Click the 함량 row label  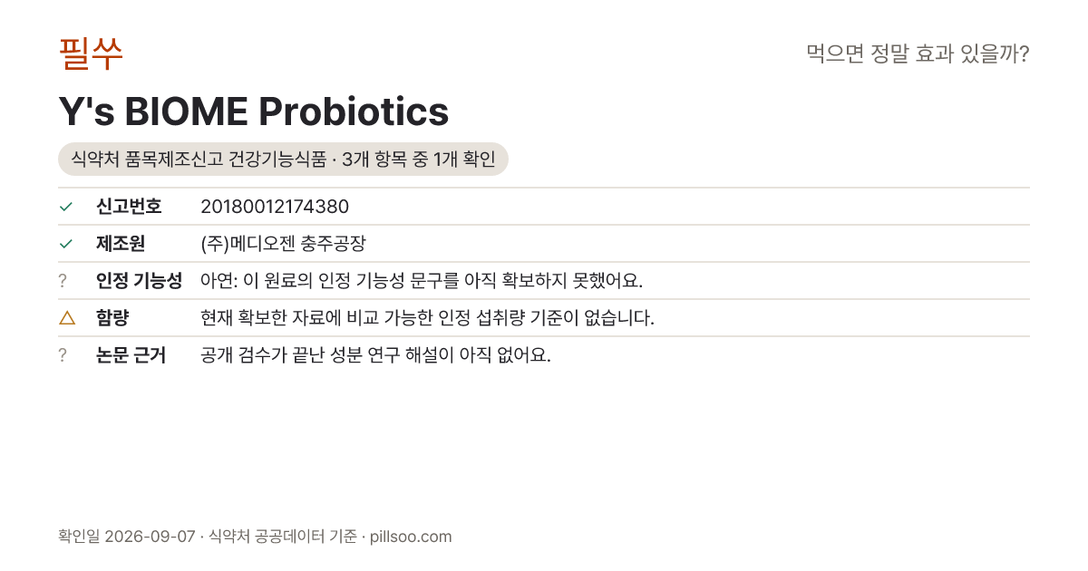point(112,318)
